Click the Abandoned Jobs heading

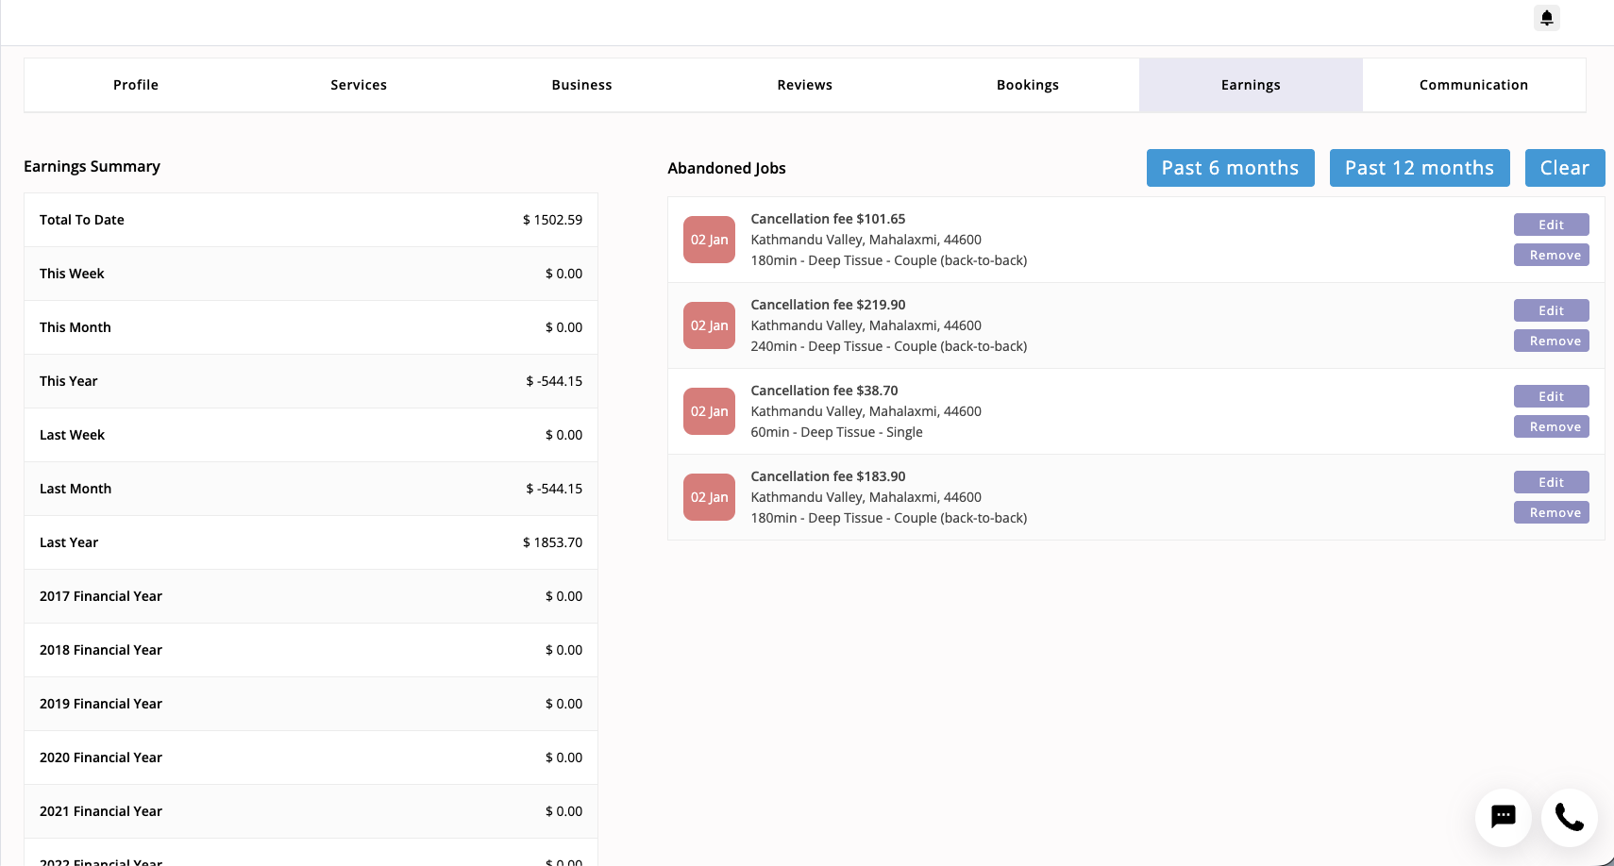727,168
